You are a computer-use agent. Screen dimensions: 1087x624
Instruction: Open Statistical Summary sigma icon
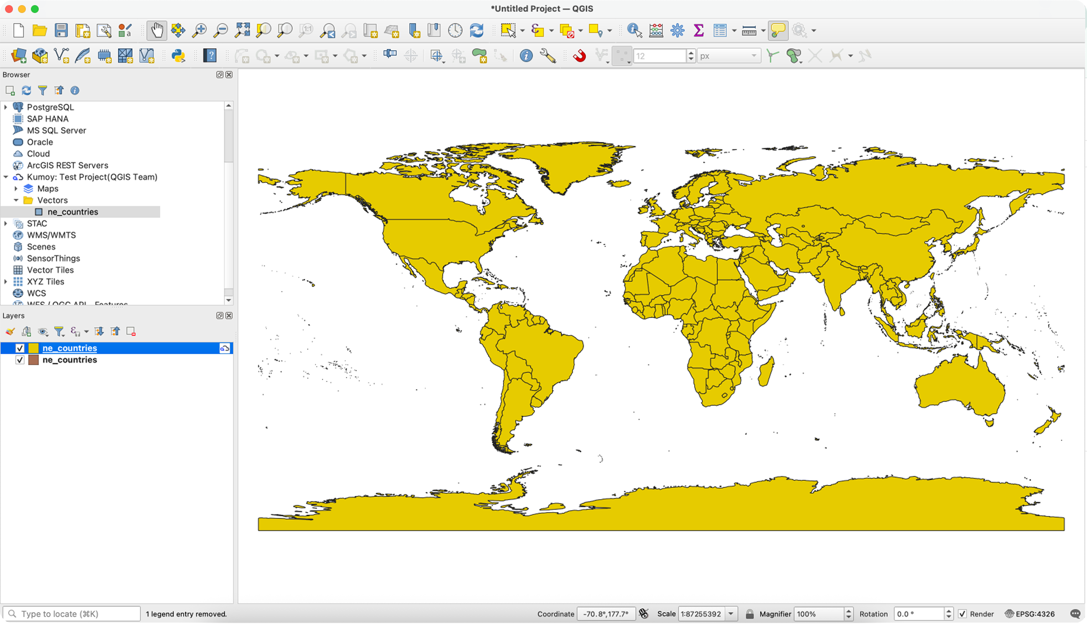[x=698, y=31]
